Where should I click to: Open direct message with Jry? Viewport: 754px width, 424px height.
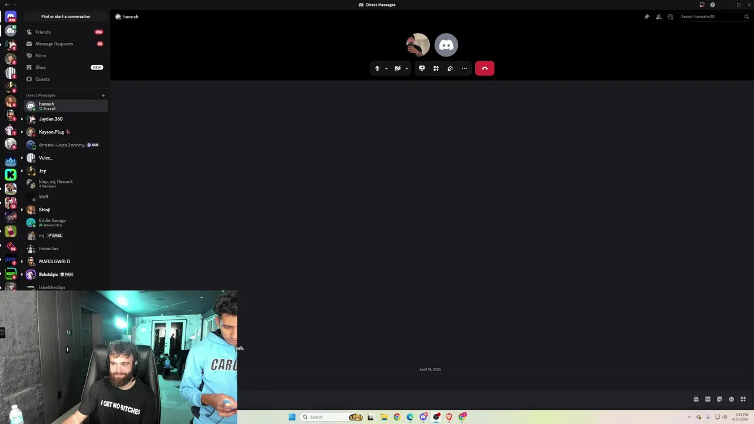66,171
